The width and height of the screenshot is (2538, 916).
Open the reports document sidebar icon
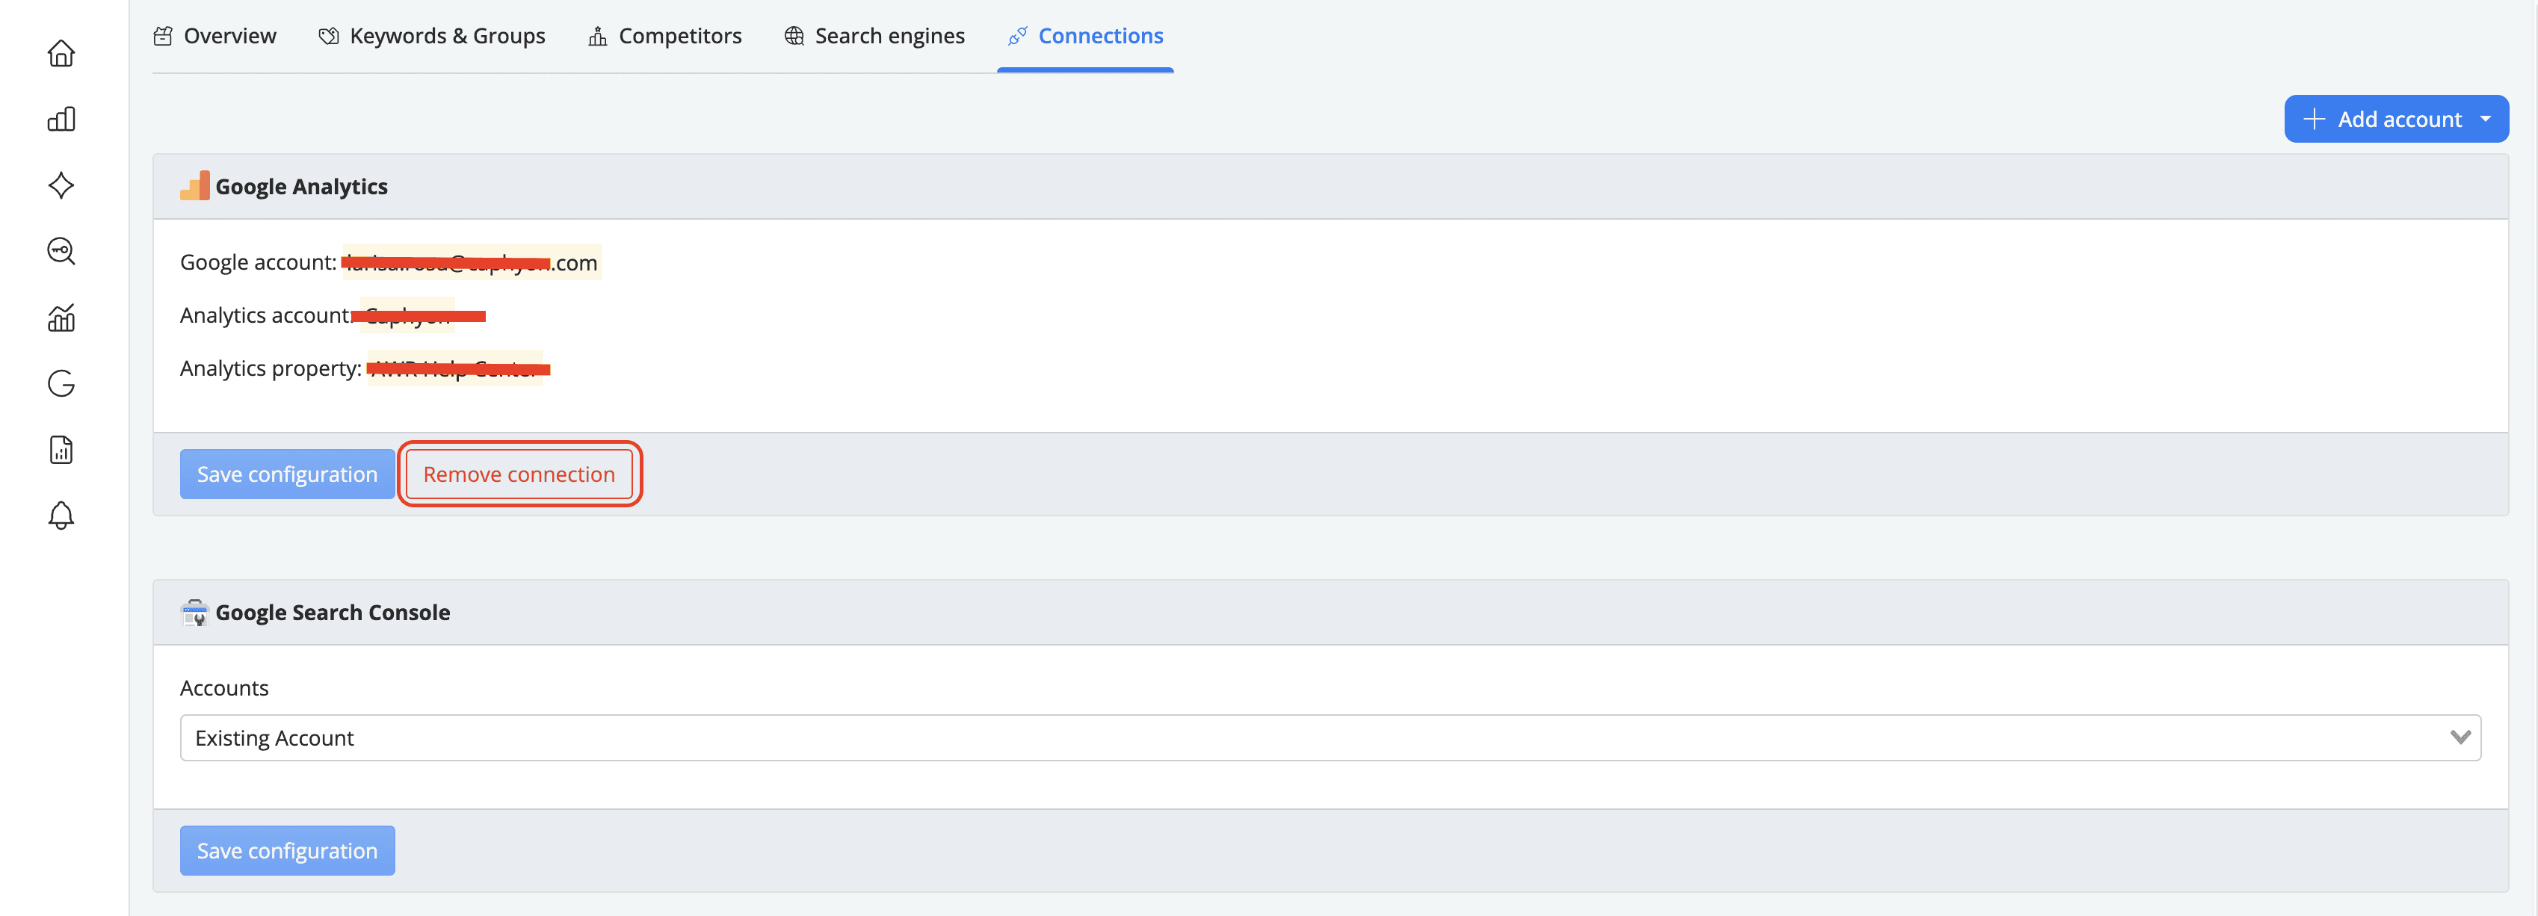(x=61, y=450)
